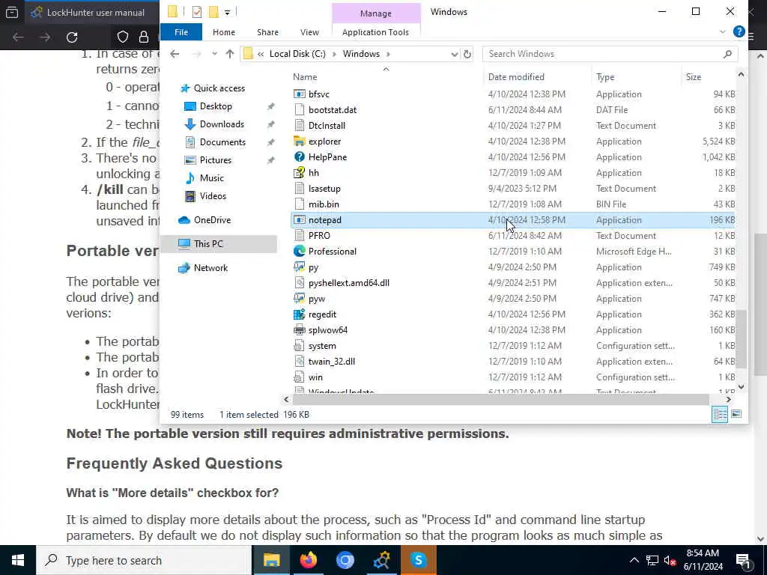Click the bfsvc application file icon
The width and height of the screenshot is (767, 575).
tap(300, 94)
